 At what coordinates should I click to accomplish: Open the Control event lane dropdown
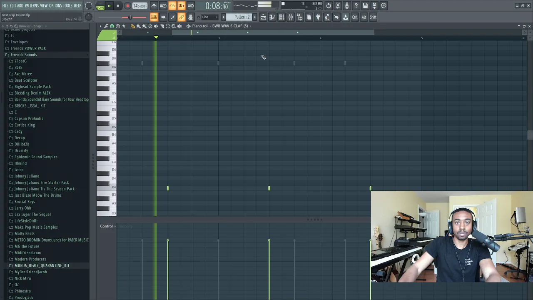[107, 226]
